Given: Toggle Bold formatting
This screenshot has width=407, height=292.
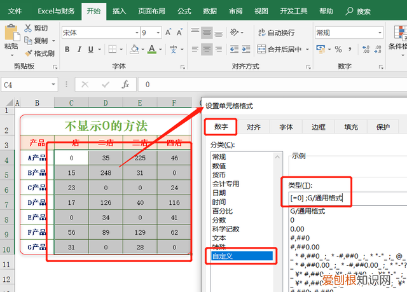Looking at the screenshot, I should [67, 49].
